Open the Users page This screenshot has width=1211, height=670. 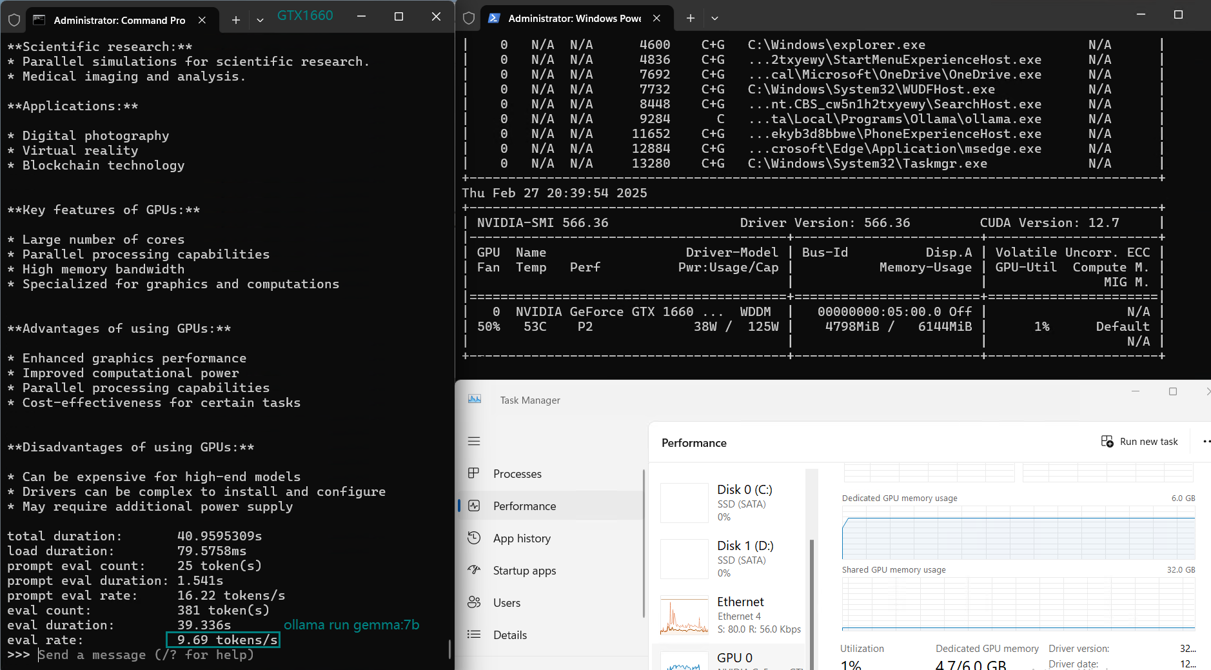tap(506, 603)
